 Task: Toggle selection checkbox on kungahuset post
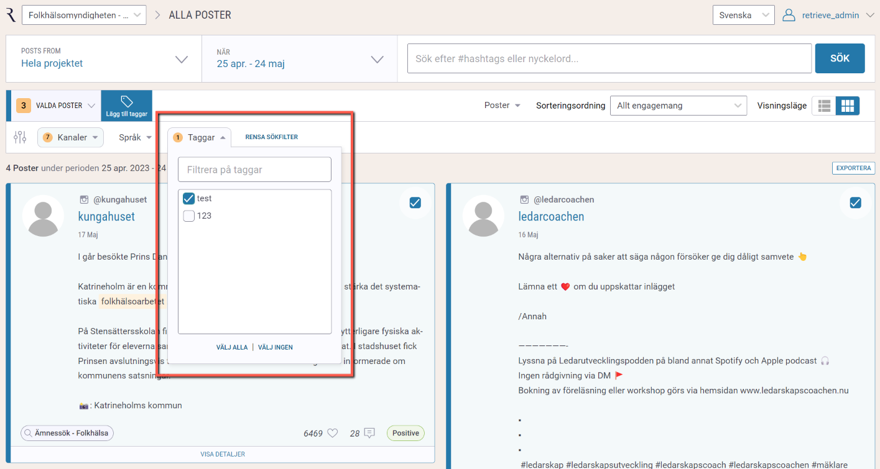(x=415, y=203)
